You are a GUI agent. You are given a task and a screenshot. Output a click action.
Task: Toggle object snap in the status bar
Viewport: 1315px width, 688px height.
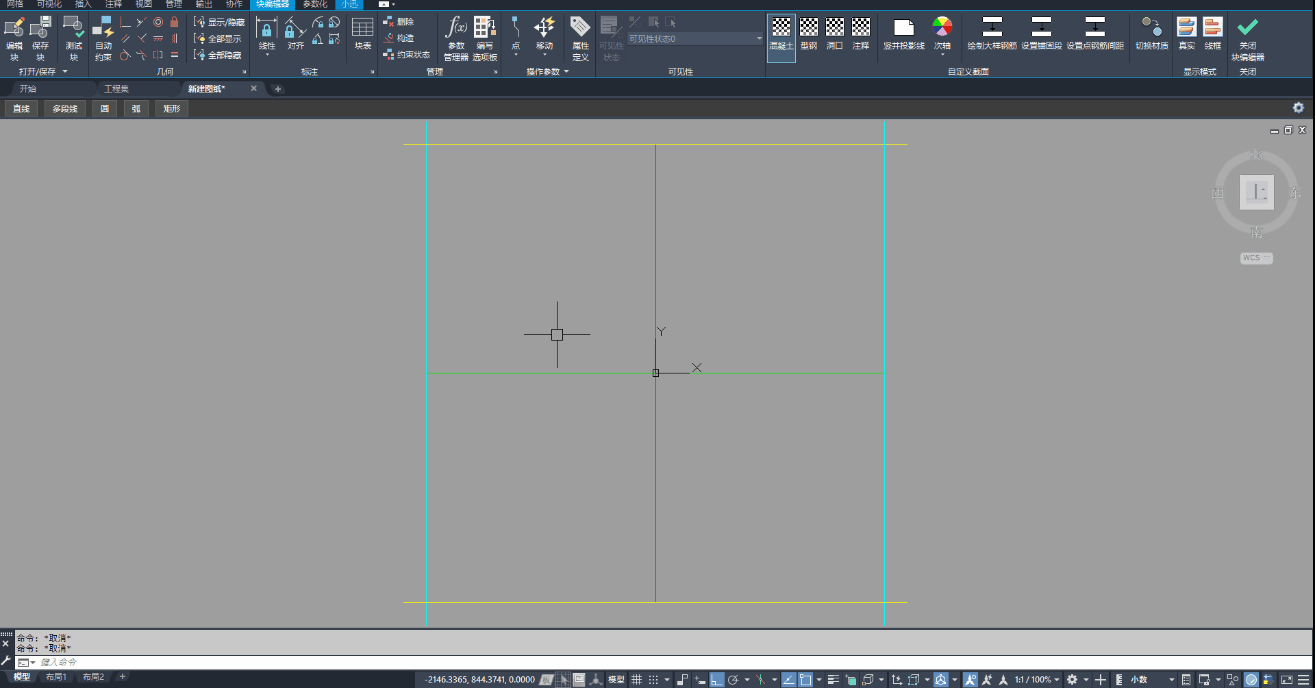(x=805, y=680)
